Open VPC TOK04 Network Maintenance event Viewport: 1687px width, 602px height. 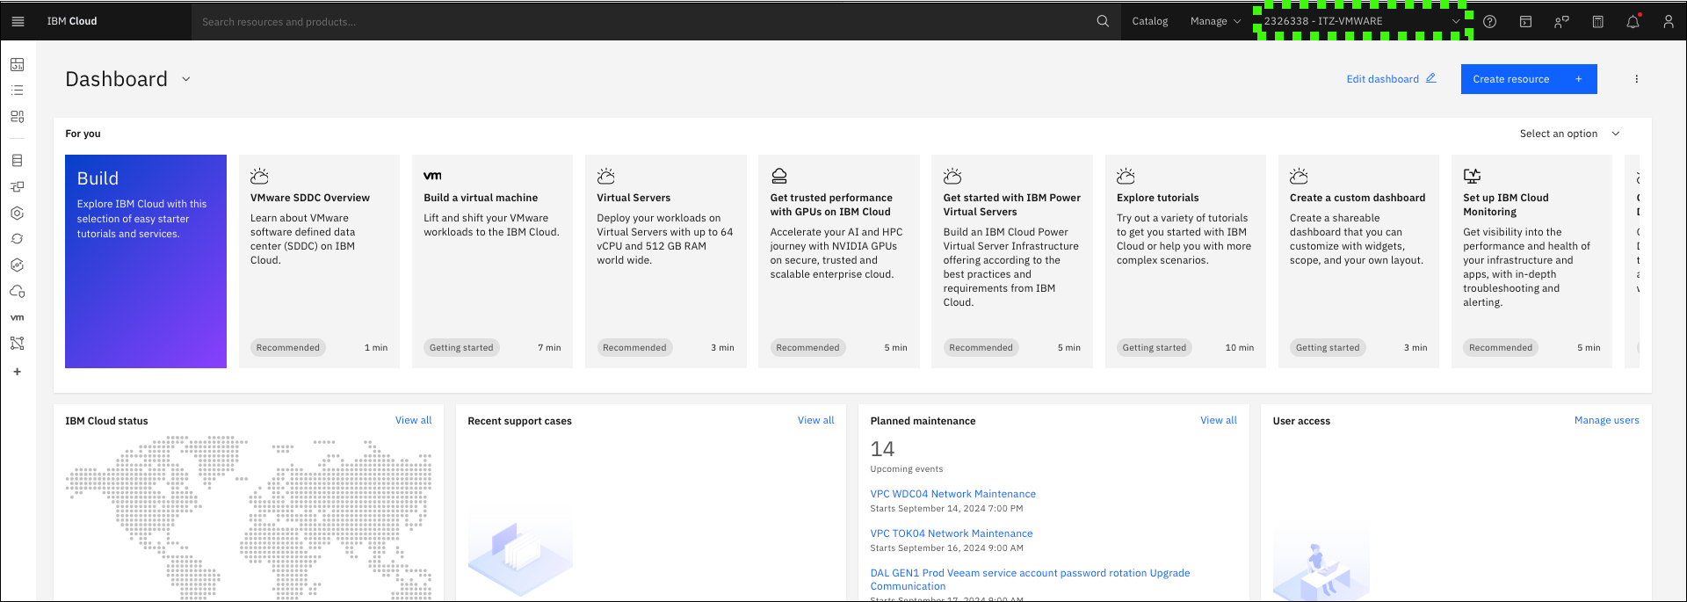point(952,533)
